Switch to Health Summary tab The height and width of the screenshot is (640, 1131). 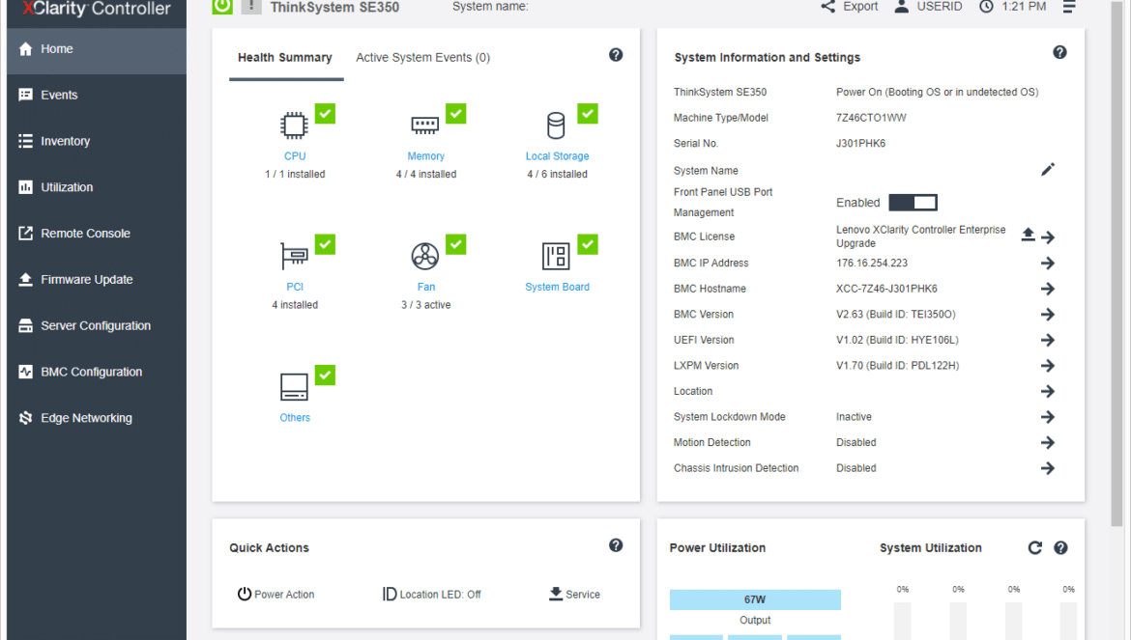[x=285, y=58]
